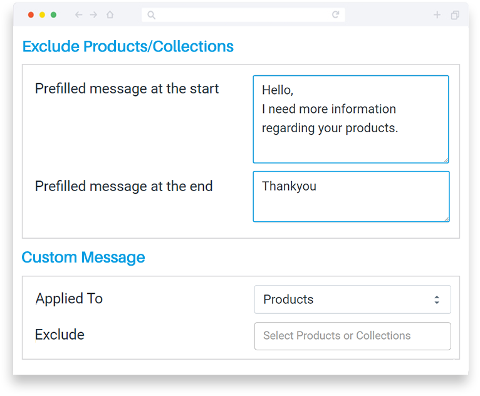480x396 pixels.
Task: Click the Products dropdown arrows
Action: click(437, 300)
